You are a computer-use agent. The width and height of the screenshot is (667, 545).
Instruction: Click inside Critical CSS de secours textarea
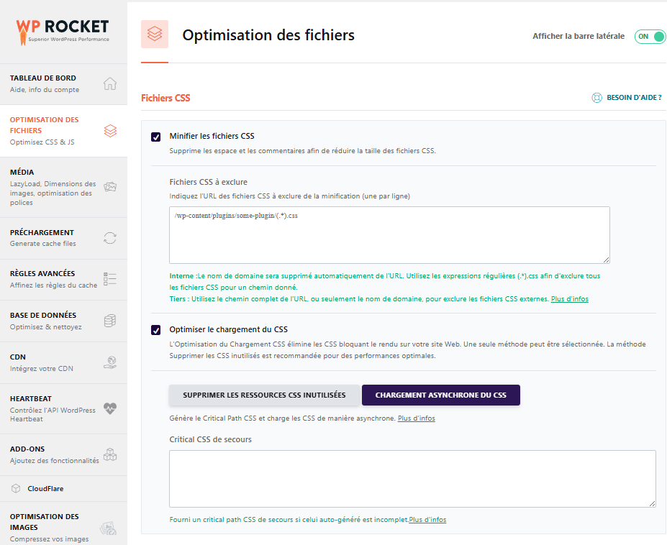pyautogui.click(x=412, y=479)
